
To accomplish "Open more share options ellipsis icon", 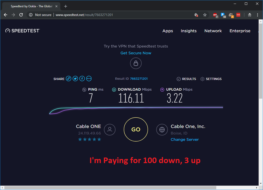I will click(x=89, y=79).
